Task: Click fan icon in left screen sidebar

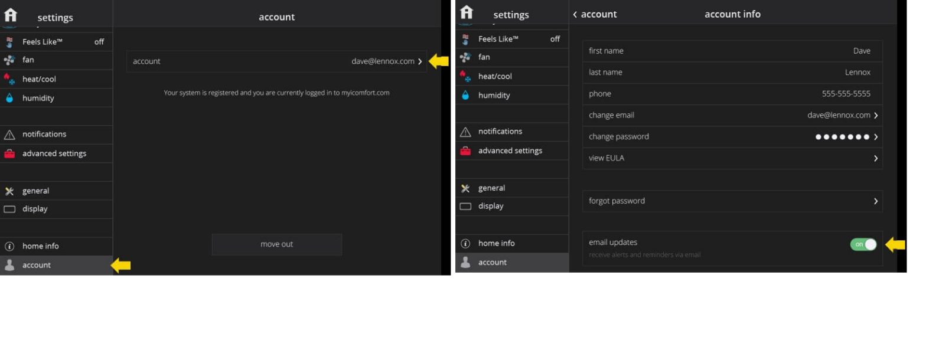Action: point(9,60)
